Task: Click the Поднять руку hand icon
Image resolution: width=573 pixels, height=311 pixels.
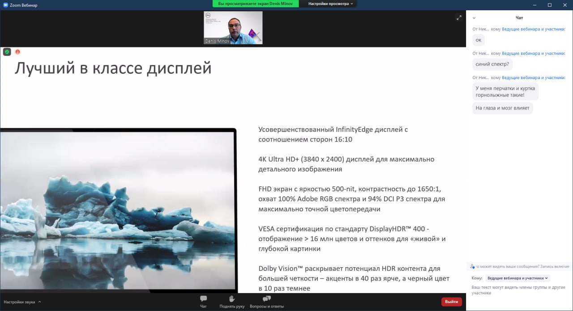Action: point(232,298)
